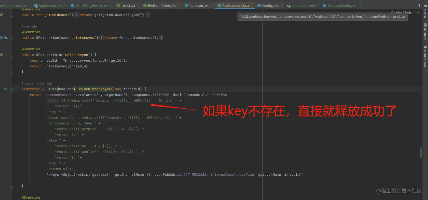Image resolution: width=428 pixels, height=200 pixels.
Task: Click the override gutter icon beside unlockAsync
Action: (1, 55)
